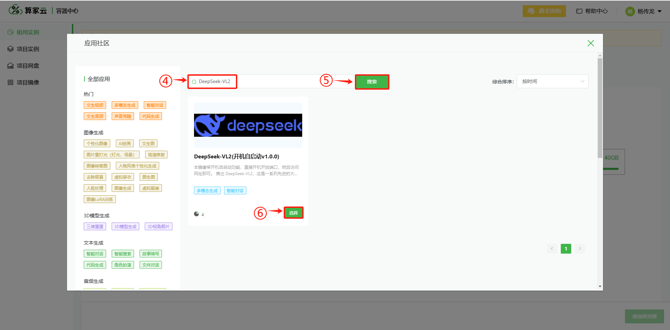This screenshot has height=330, width=670.
Task: Click the scrollbar up arrow in the dialog
Action: (600, 55)
